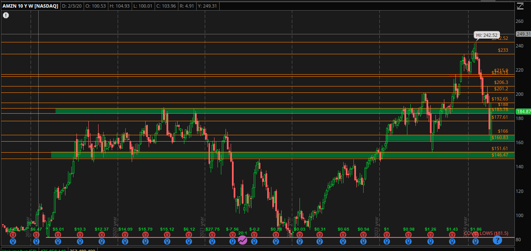Select the earnings icon labeled $27.75

tap(210, 234)
